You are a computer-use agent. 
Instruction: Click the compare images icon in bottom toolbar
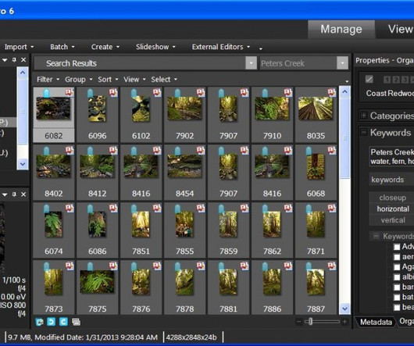point(39,322)
